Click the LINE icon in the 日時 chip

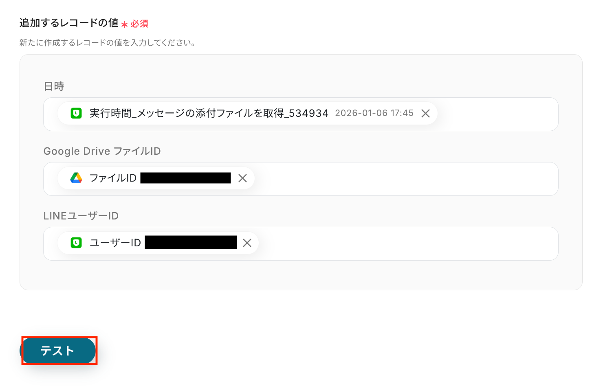[x=76, y=113]
